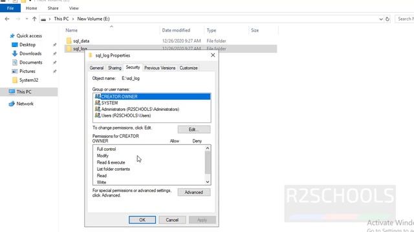
Task: Unpin Documents using its pin icon
Action: [54, 63]
